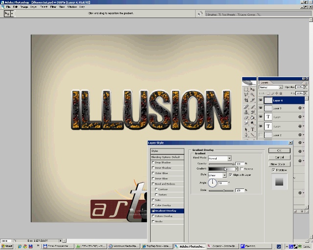Enable the Outer Glow checkbox
Image resolution: width=313 pixels, height=250 pixels.
tap(153, 173)
